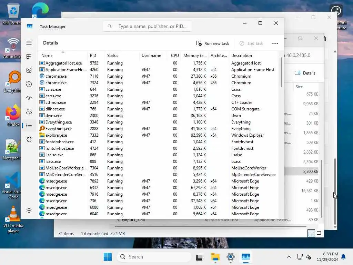Select the dwm.exe process
Screen dimensions: 353x265
159,115
